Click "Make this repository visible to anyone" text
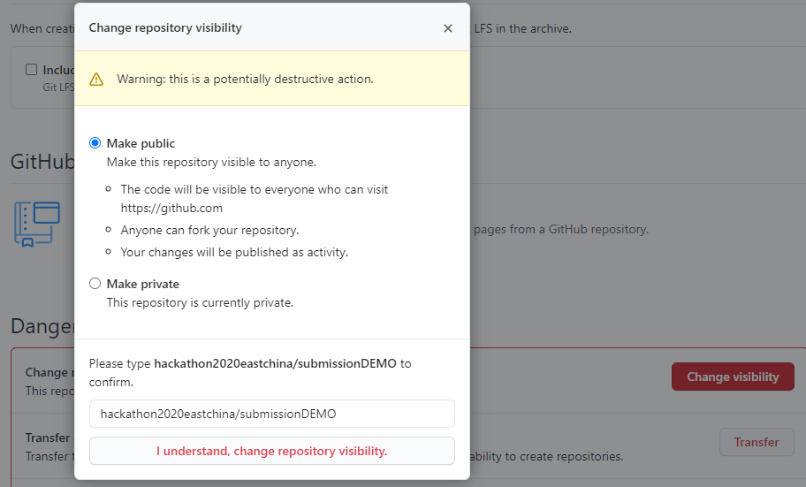The image size is (806, 487). [x=211, y=162]
